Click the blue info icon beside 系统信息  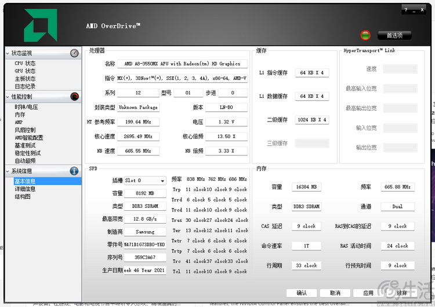click(x=74, y=171)
